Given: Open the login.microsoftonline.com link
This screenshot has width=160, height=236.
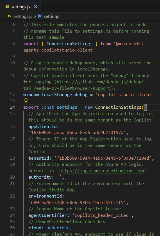Looking at the screenshot, I should pyautogui.click(x=102, y=171).
